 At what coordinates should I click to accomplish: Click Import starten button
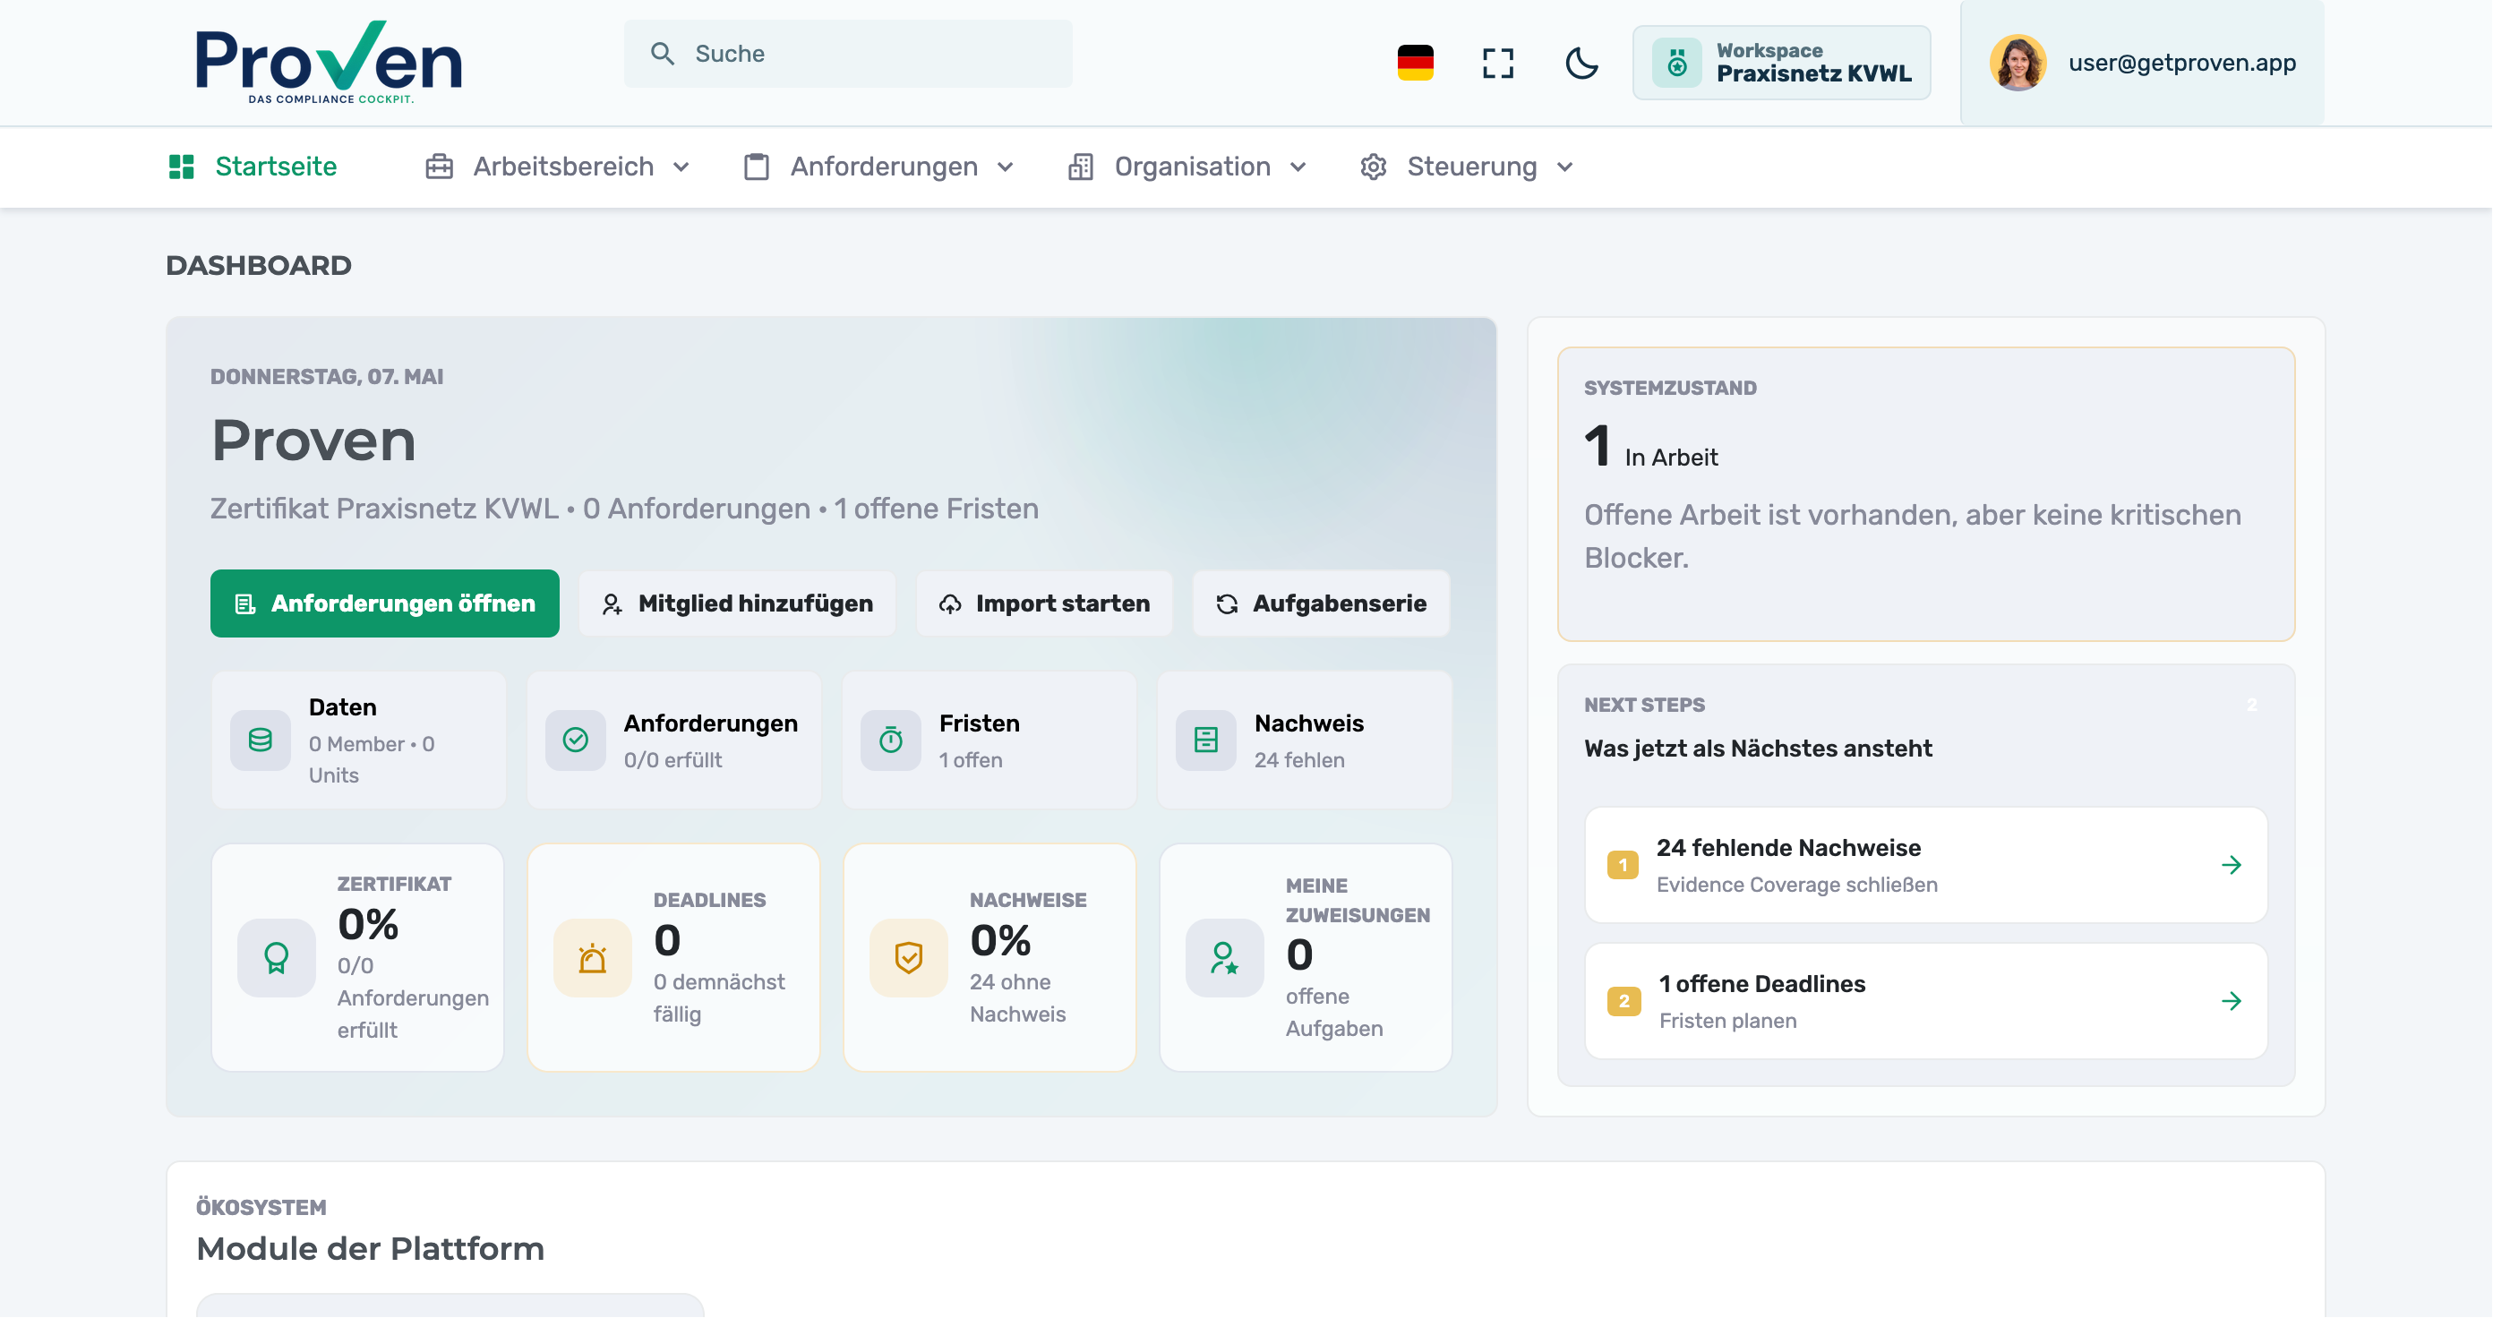point(1045,603)
